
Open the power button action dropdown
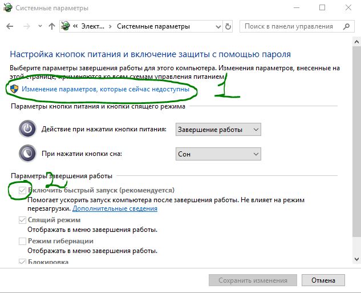[x=218, y=130]
